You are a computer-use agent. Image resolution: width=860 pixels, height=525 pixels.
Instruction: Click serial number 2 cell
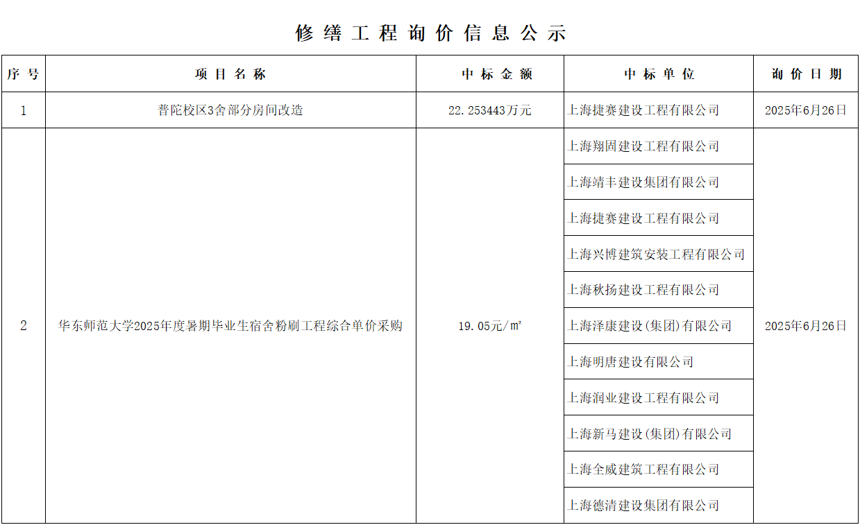pos(23,325)
